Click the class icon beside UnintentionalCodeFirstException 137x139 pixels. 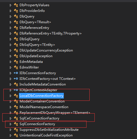coord(16,135)
